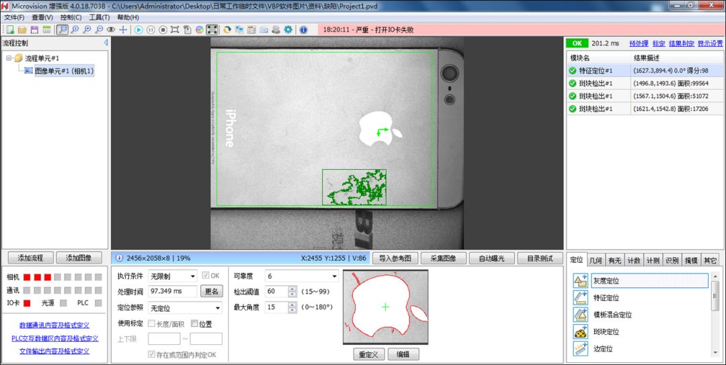Click the stop button in toolbar

tap(163, 30)
